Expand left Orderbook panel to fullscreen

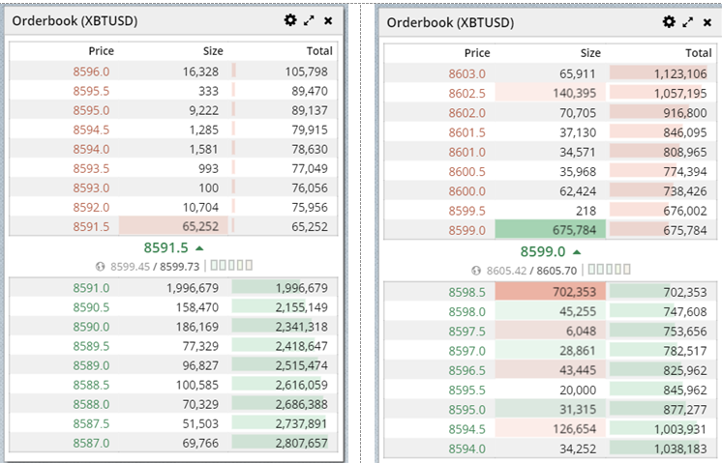[309, 20]
